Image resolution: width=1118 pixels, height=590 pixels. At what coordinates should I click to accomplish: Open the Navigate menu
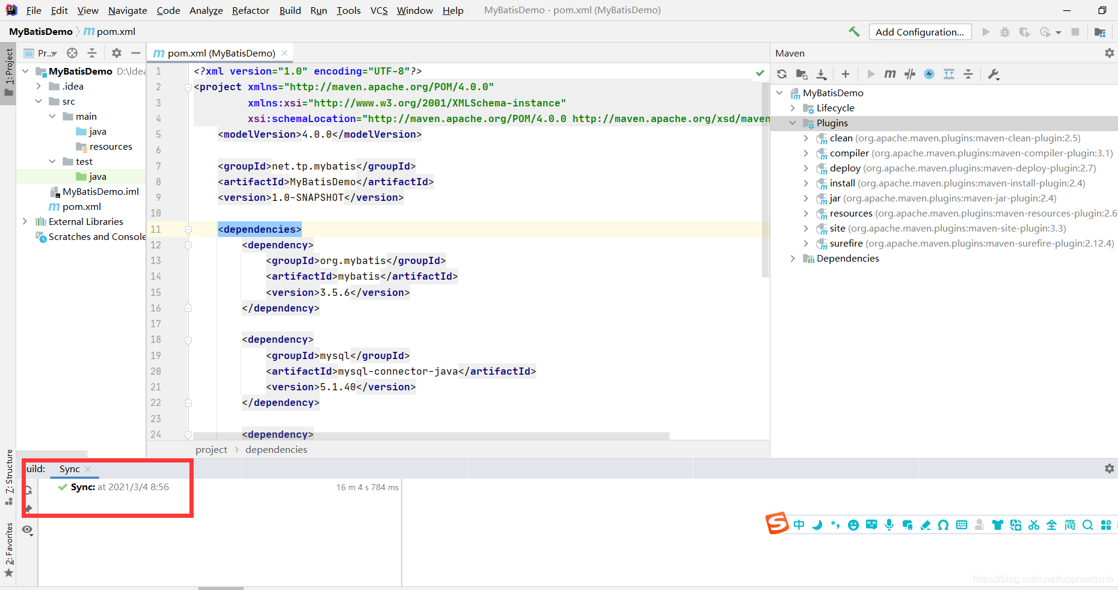[127, 10]
